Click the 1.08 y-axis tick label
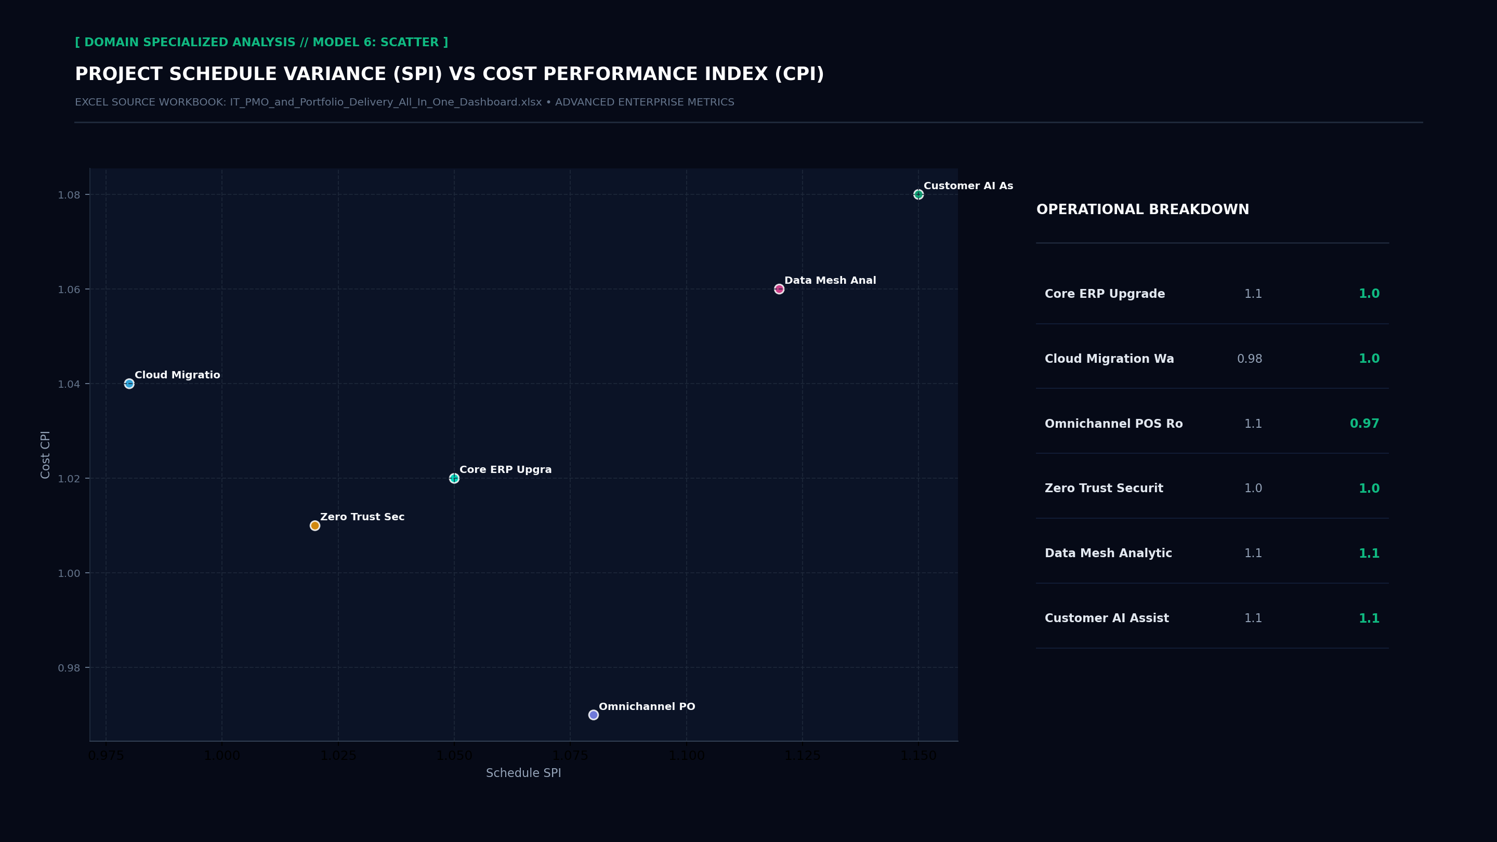 (69, 195)
